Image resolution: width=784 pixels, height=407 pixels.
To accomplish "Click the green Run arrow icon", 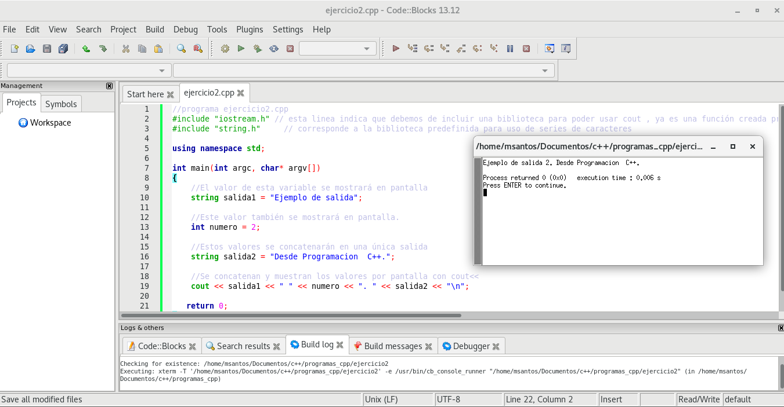I will tap(241, 49).
